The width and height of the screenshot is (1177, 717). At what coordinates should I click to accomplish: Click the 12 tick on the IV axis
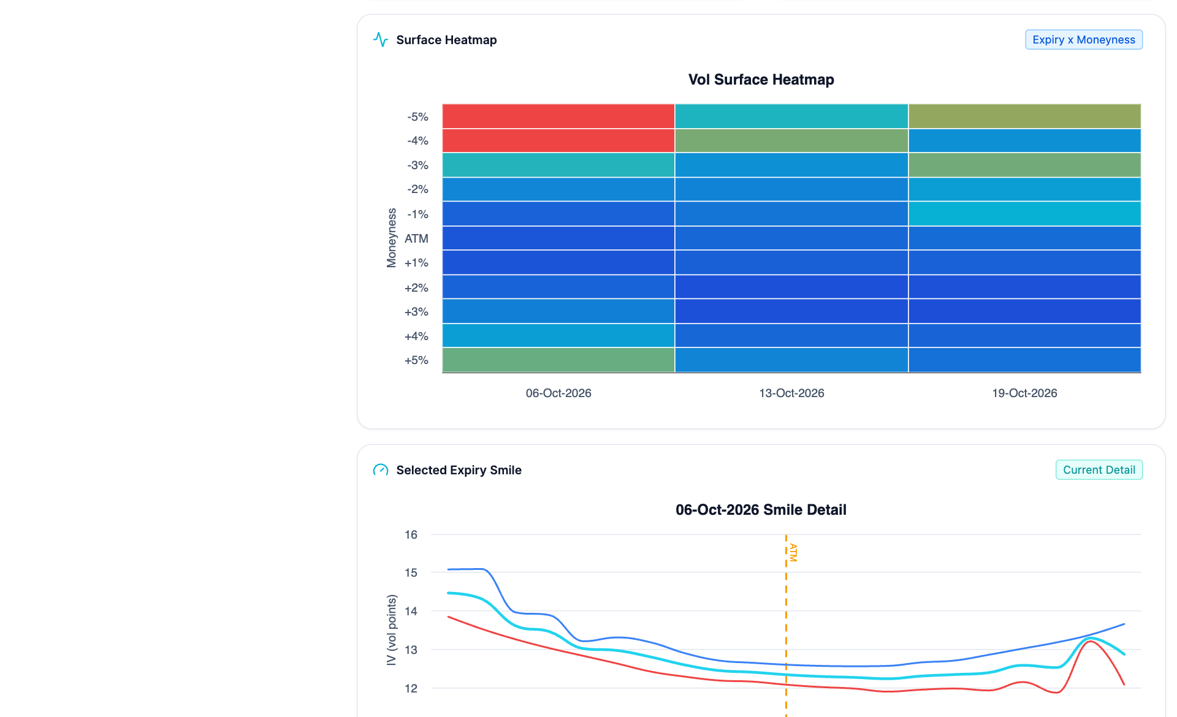pyautogui.click(x=411, y=688)
